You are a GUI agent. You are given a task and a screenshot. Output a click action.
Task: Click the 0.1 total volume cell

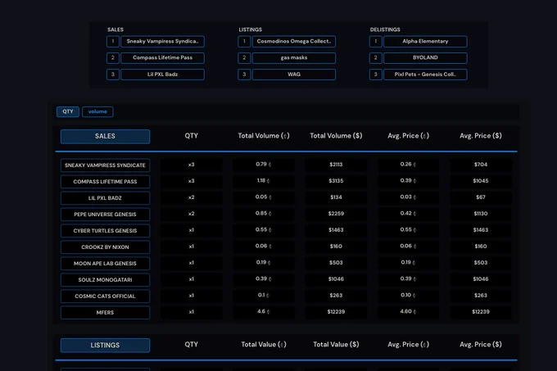(264, 296)
